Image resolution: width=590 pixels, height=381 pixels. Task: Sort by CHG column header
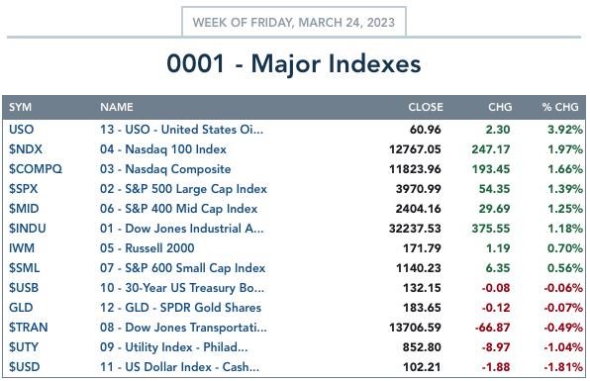(x=500, y=107)
